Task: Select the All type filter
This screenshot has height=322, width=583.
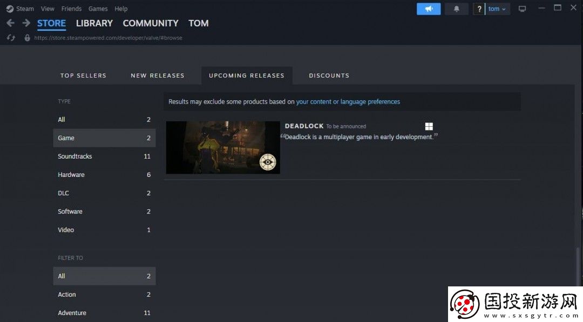Action: 104,120
